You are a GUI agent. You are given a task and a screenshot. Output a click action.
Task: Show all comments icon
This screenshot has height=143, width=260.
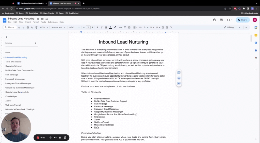221,20
